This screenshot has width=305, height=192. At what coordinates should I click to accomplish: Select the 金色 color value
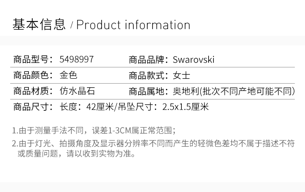pos(68,76)
